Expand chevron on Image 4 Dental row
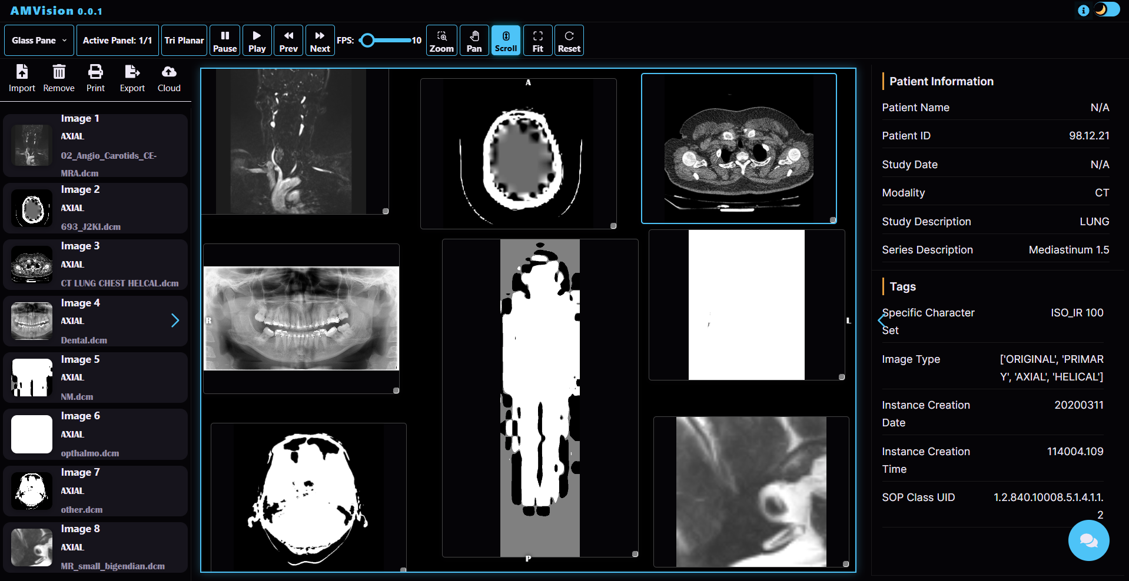The height and width of the screenshot is (581, 1129). tap(175, 320)
